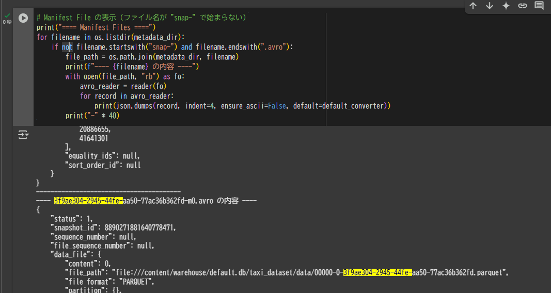Click 'print(f"---- {filename} の内容 ----")' line

coord(132,67)
